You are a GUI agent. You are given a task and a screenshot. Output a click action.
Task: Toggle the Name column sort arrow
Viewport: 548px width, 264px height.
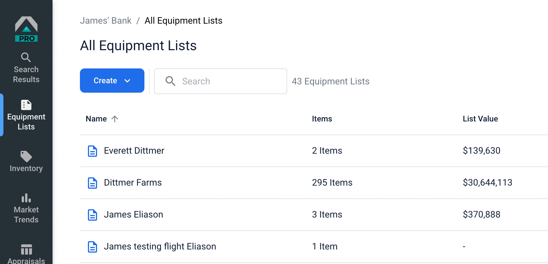115,119
